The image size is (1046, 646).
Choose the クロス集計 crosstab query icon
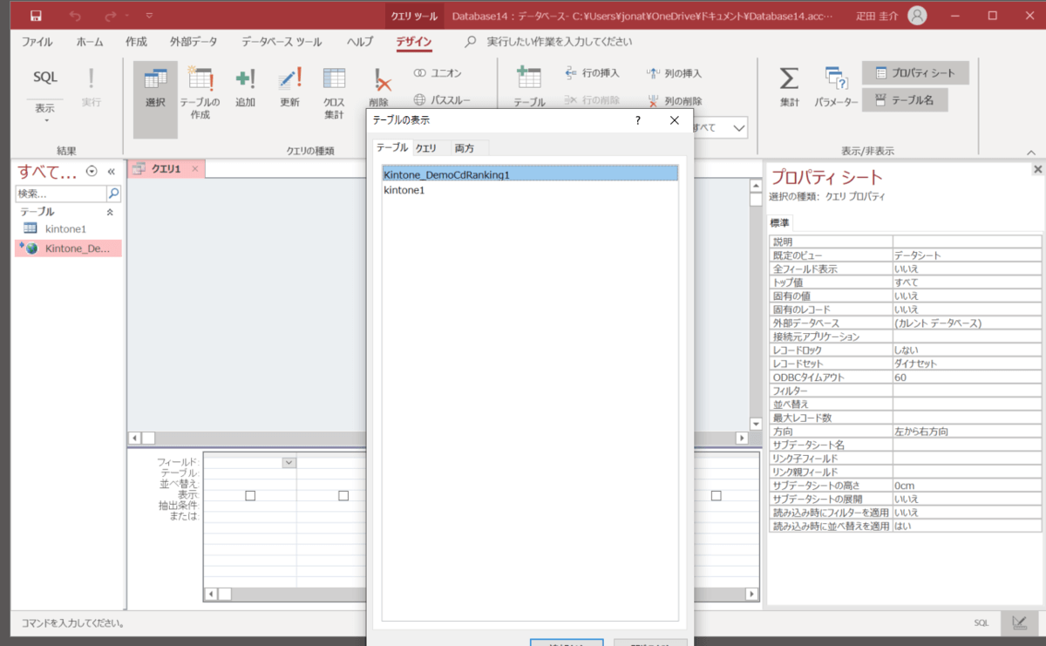point(334,78)
